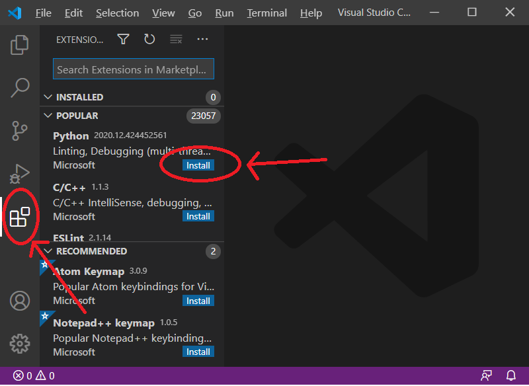This screenshot has height=386, width=529.
Task: Click the C/C++ IntelliSense, debugging description
Action: point(133,203)
